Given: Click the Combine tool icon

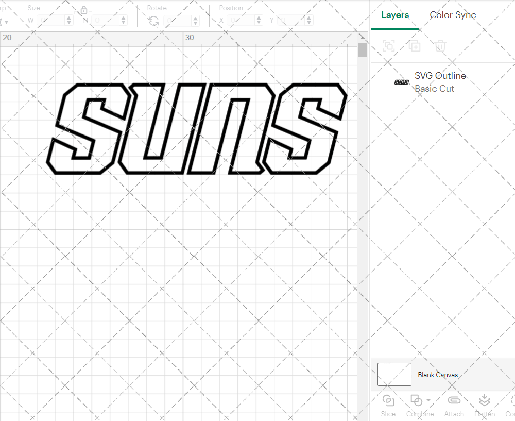Looking at the screenshot, I should click(417, 400).
